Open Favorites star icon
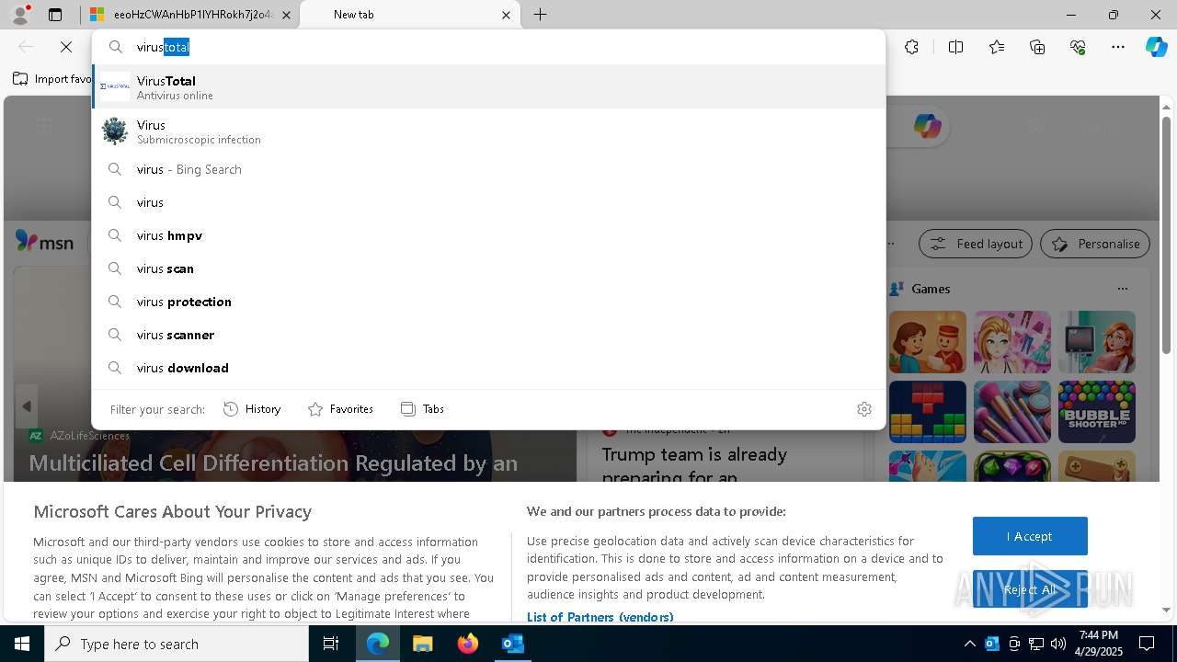This screenshot has width=1177, height=662. [x=997, y=47]
